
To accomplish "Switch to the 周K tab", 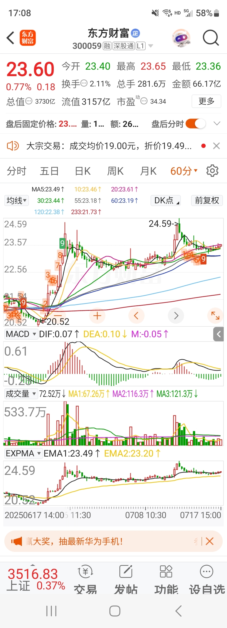I will [115, 171].
